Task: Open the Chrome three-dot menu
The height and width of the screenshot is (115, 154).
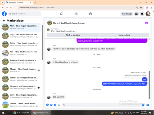Action: [x=152, y=8]
